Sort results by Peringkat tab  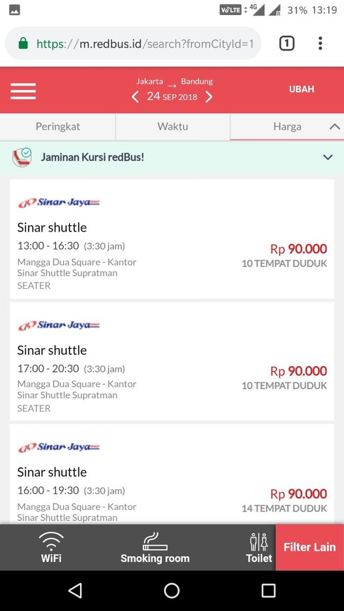coord(58,127)
